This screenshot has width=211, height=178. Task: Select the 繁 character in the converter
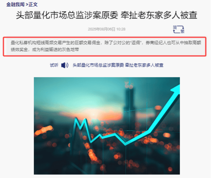coord(183,31)
